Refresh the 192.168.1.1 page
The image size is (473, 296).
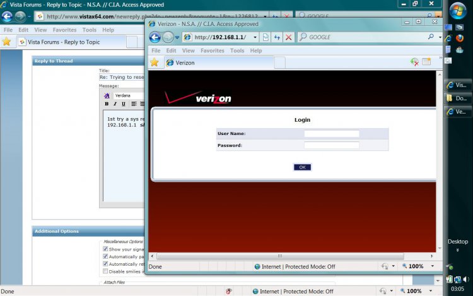click(277, 37)
